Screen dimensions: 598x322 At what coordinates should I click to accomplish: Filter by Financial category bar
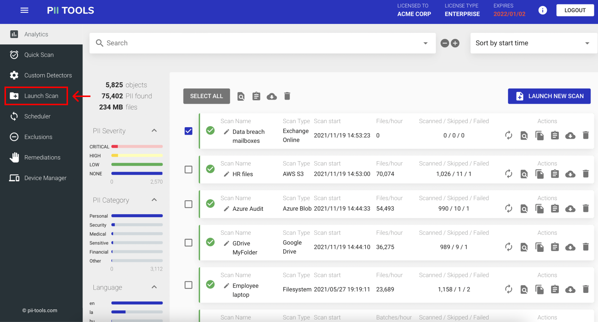tap(137, 252)
